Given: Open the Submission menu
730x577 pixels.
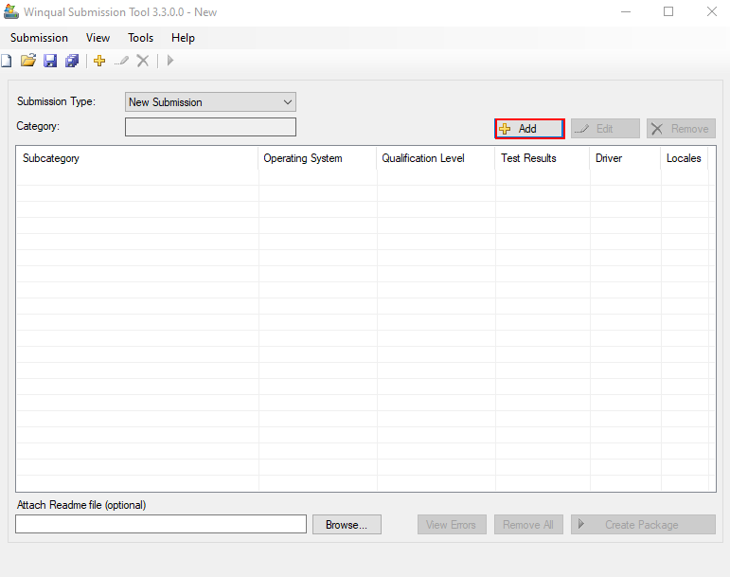Looking at the screenshot, I should 39,38.
